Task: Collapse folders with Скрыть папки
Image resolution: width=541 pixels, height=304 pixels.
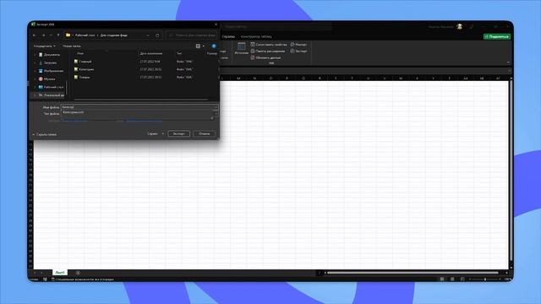Action: (44, 134)
